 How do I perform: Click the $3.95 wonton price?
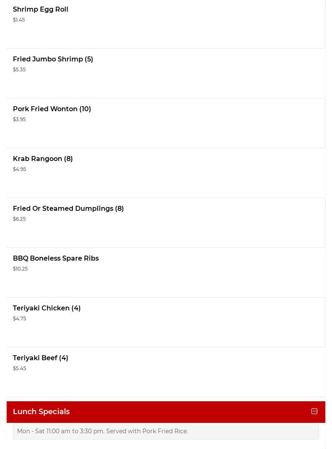click(19, 119)
